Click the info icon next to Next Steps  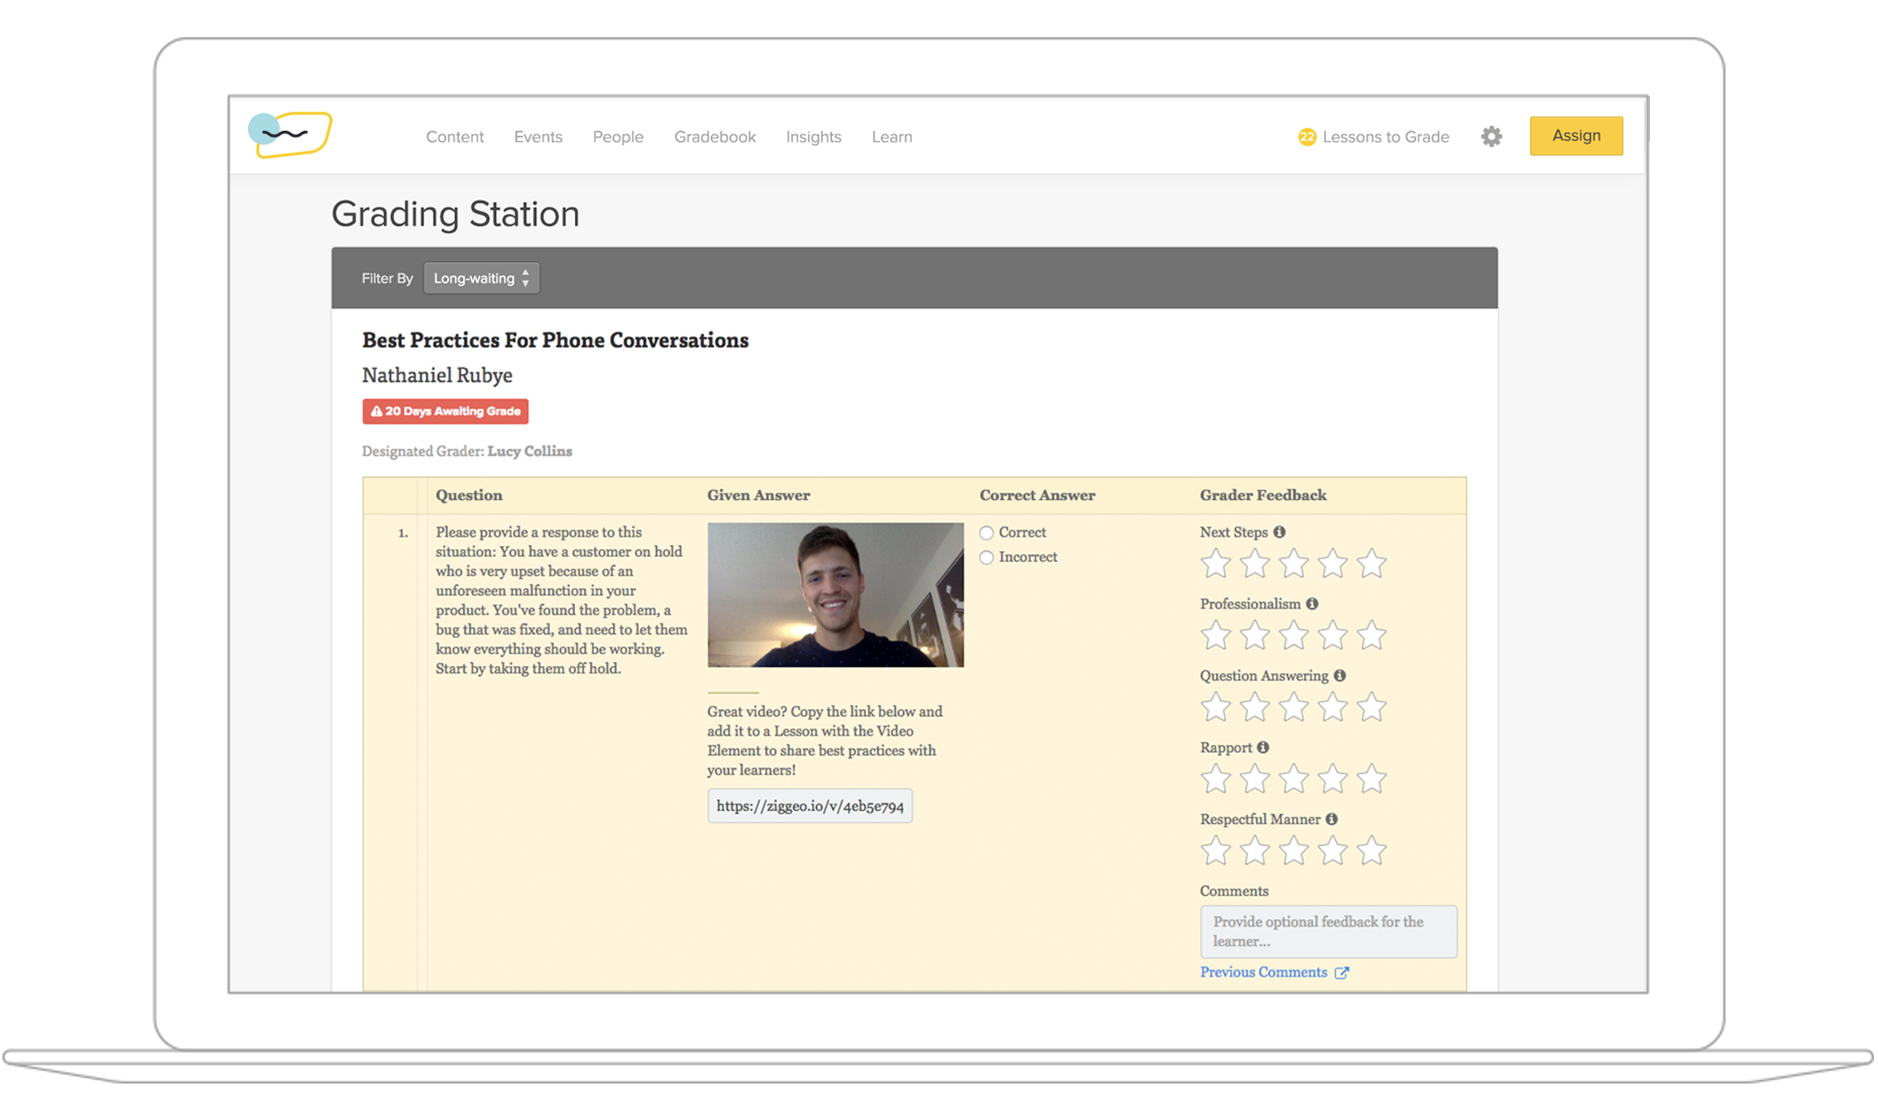[1279, 532]
